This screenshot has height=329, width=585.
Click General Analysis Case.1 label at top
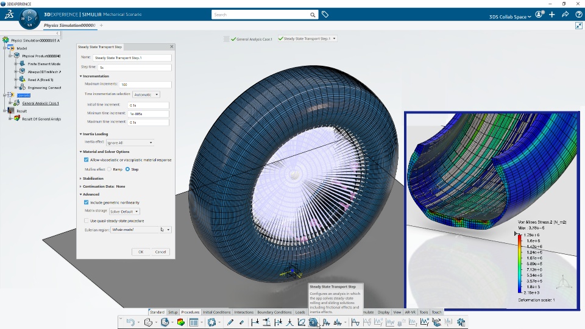click(x=254, y=39)
